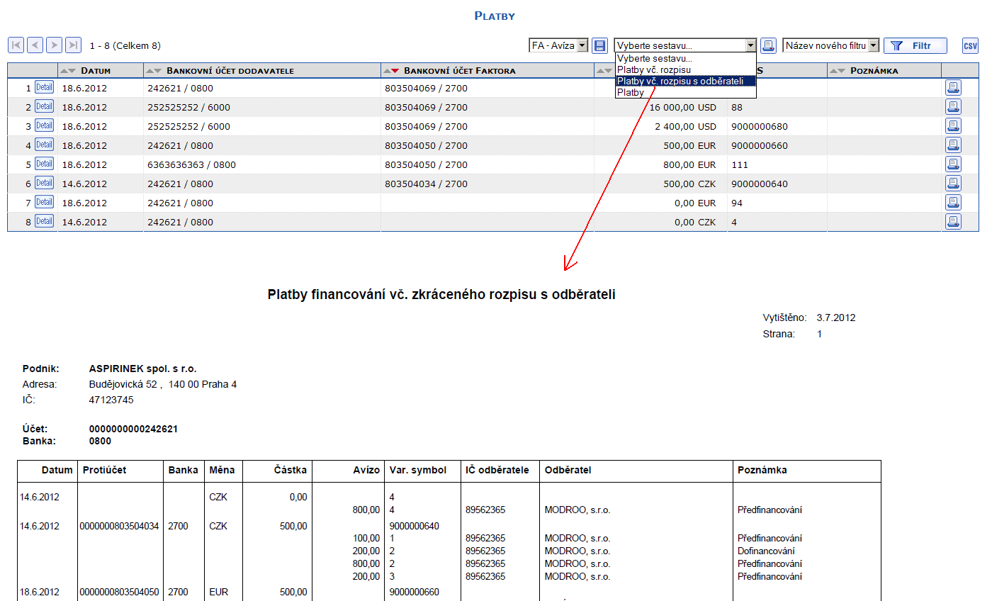
Task: Click the 1 - 8 (Celkem 8) counter
Action: pos(125,45)
